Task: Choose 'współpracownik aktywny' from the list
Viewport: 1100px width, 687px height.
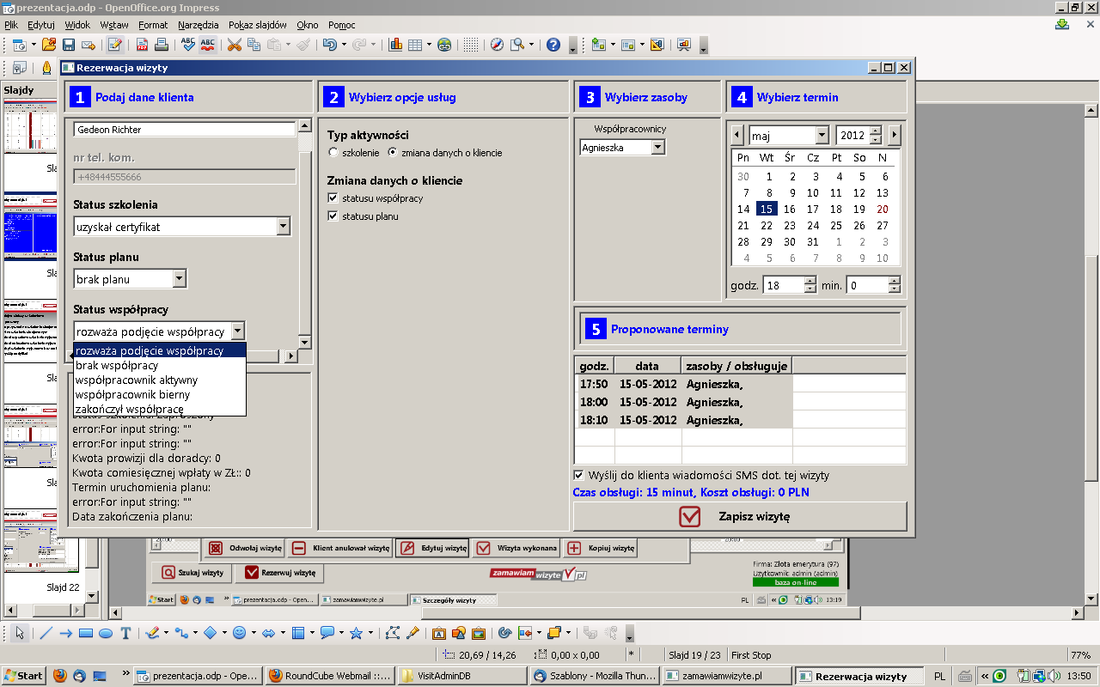Action: tap(160, 380)
